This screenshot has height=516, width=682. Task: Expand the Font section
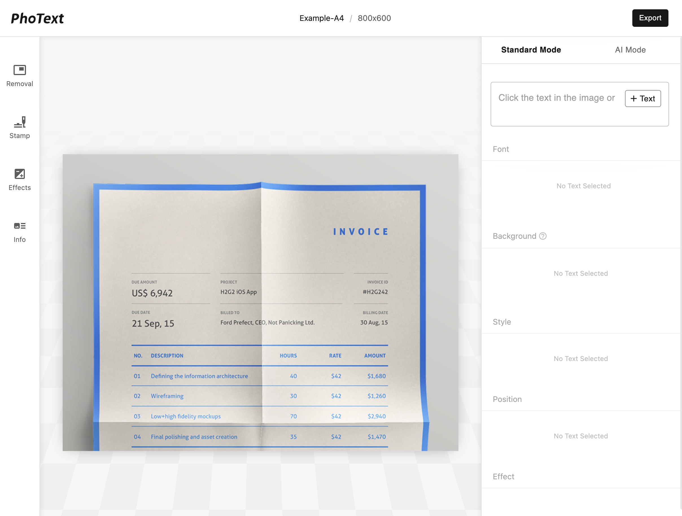pos(501,149)
